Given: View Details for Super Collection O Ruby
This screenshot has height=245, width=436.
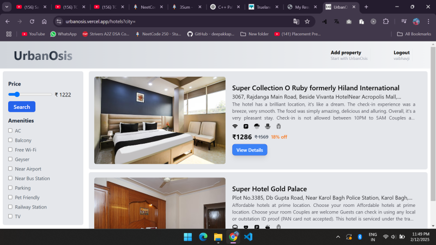Looking at the screenshot, I should click(x=250, y=150).
